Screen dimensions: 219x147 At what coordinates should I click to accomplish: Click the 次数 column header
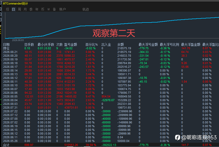coord(59,44)
